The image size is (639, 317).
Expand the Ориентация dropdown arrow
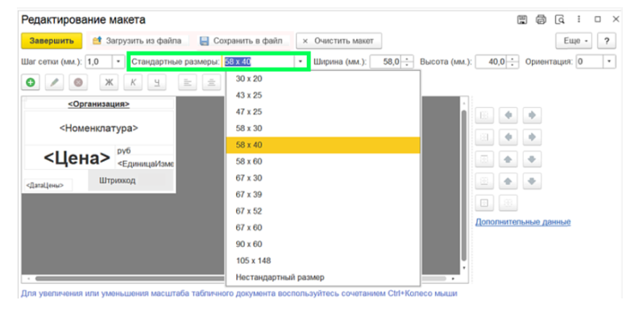(609, 62)
